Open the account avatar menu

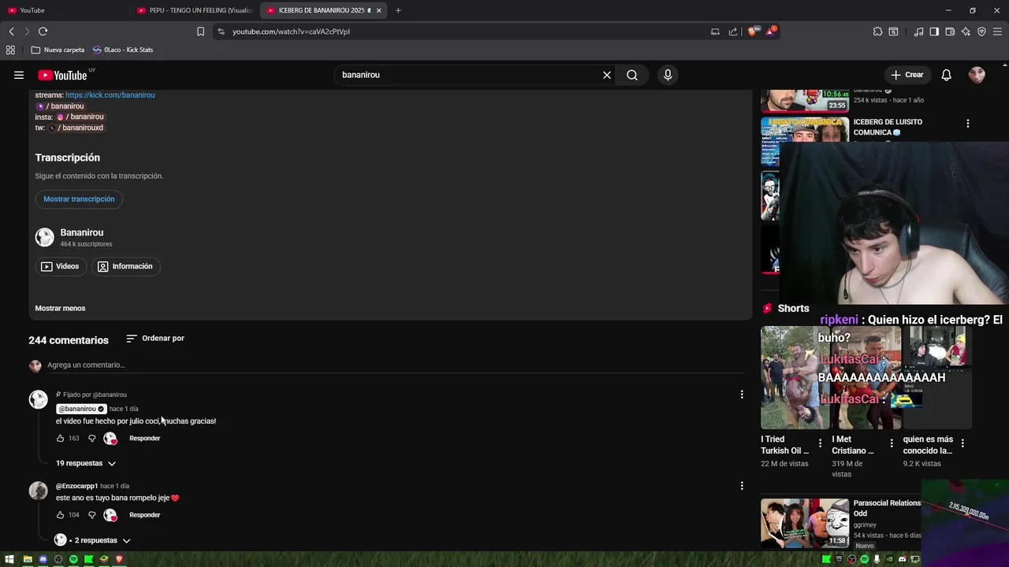click(x=977, y=75)
